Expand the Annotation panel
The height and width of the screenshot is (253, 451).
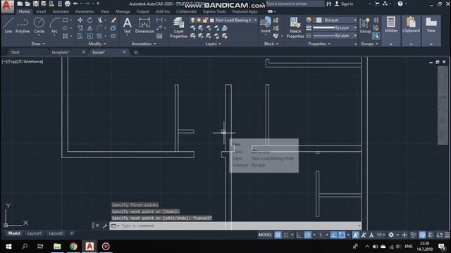pos(144,44)
